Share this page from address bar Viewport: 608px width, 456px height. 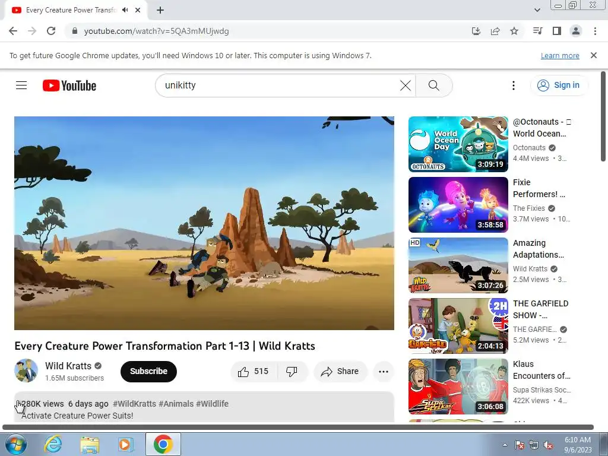495,31
